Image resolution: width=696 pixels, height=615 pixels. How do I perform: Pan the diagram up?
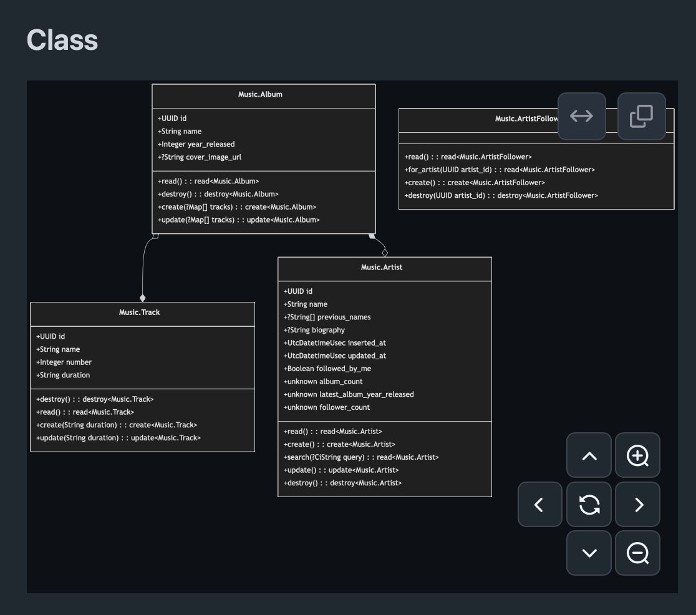[589, 456]
